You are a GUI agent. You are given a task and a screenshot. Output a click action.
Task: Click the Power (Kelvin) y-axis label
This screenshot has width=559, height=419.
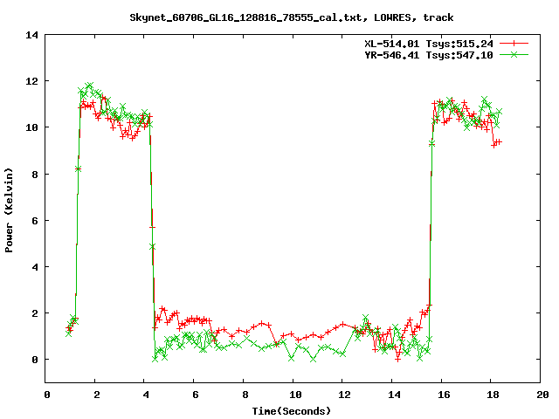(9, 210)
